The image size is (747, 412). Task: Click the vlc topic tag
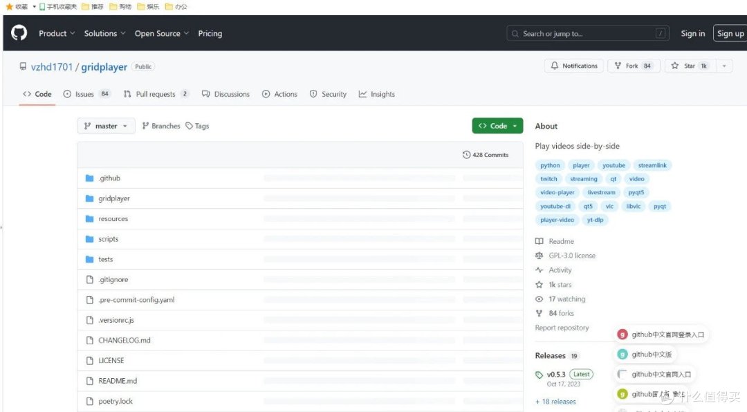pos(609,206)
